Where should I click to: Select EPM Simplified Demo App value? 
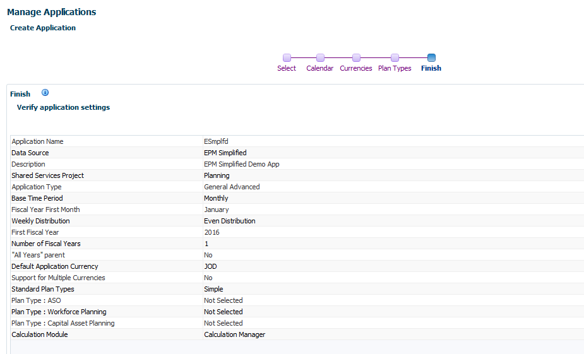(241, 164)
